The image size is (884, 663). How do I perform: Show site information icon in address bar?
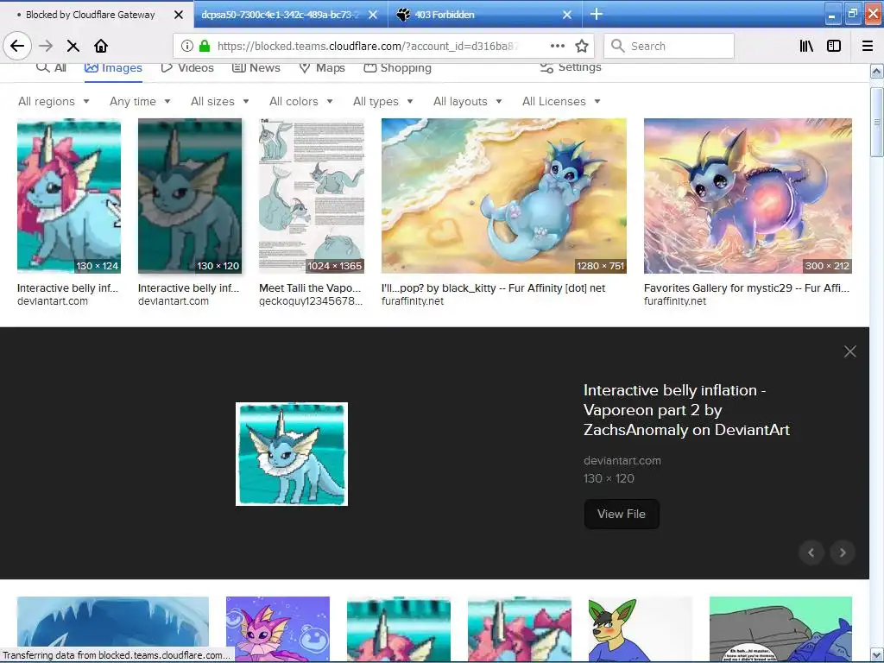coord(187,46)
